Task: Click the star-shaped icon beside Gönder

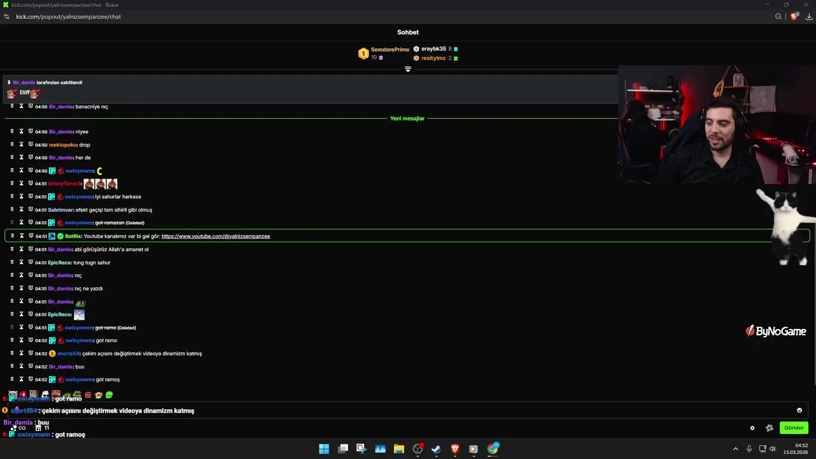Action: (x=769, y=428)
